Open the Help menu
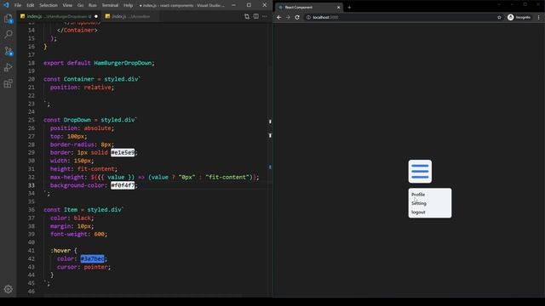This screenshot has width=545, height=306. tap(129, 5)
